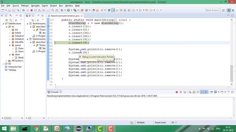
Task: Open the Refactor menu
Action: [x=25, y=6]
